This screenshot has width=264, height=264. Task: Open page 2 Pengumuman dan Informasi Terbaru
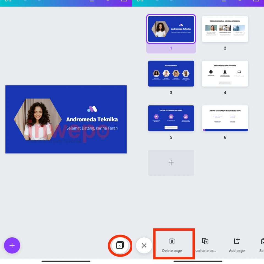pyautogui.click(x=225, y=29)
